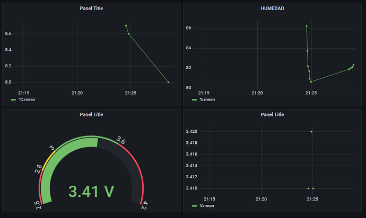Toggle the %.mean legend series
This screenshot has height=218, width=366.
pos(207,99)
